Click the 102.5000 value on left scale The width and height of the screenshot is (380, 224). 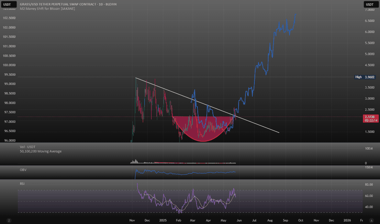(9, 18)
